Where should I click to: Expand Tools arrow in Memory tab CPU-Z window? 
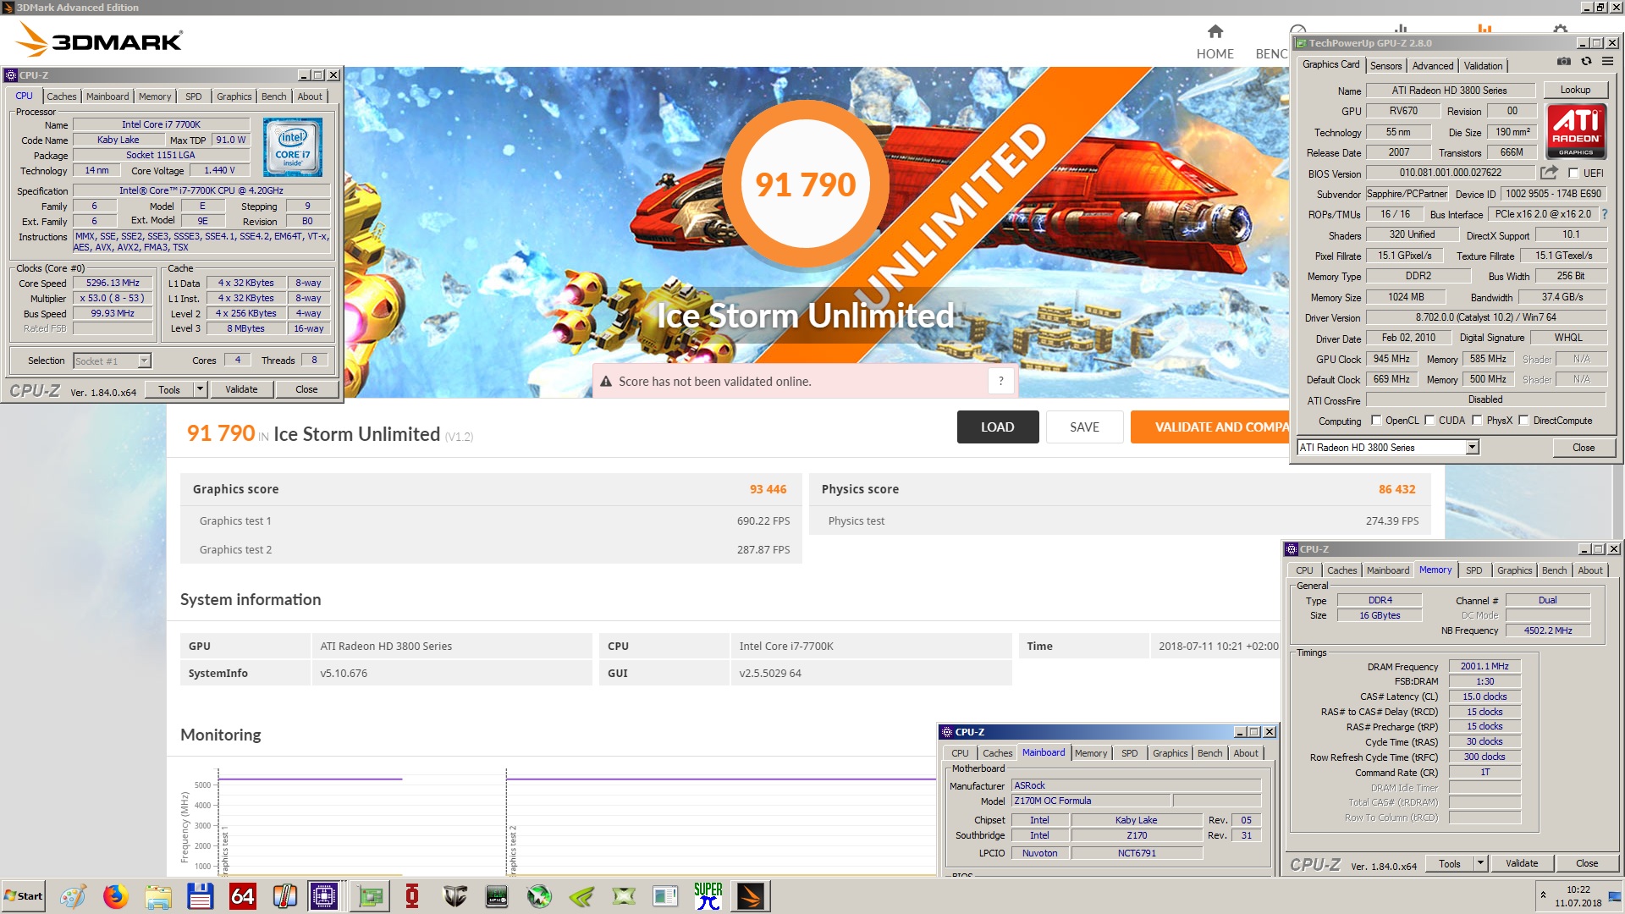click(x=1480, y=864)
